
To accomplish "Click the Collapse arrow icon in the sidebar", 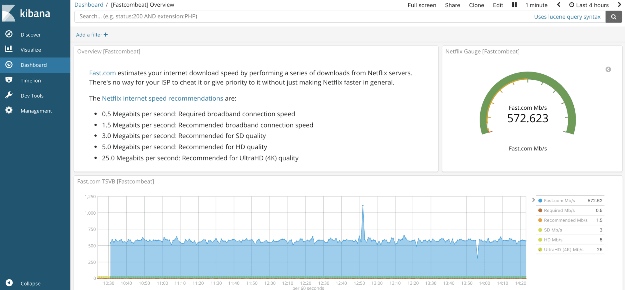I will (9, 283).
